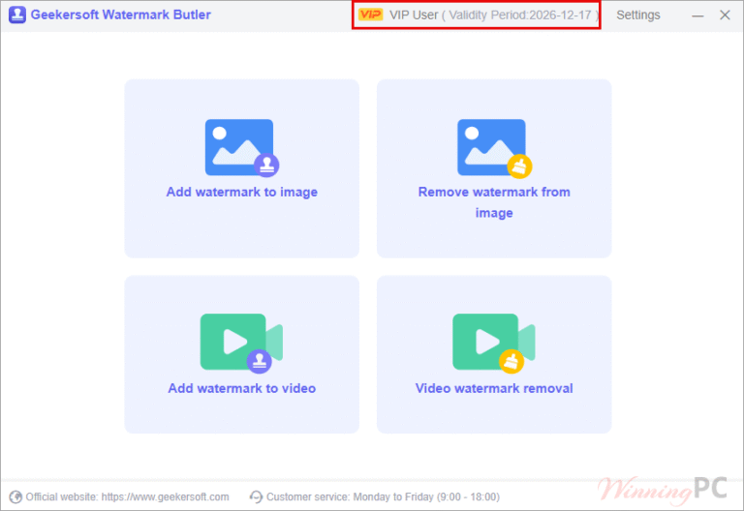This screenshot has height=511, width=744.
Task: Click the globe icon beside Official website
Action: [x=15, y=496]
